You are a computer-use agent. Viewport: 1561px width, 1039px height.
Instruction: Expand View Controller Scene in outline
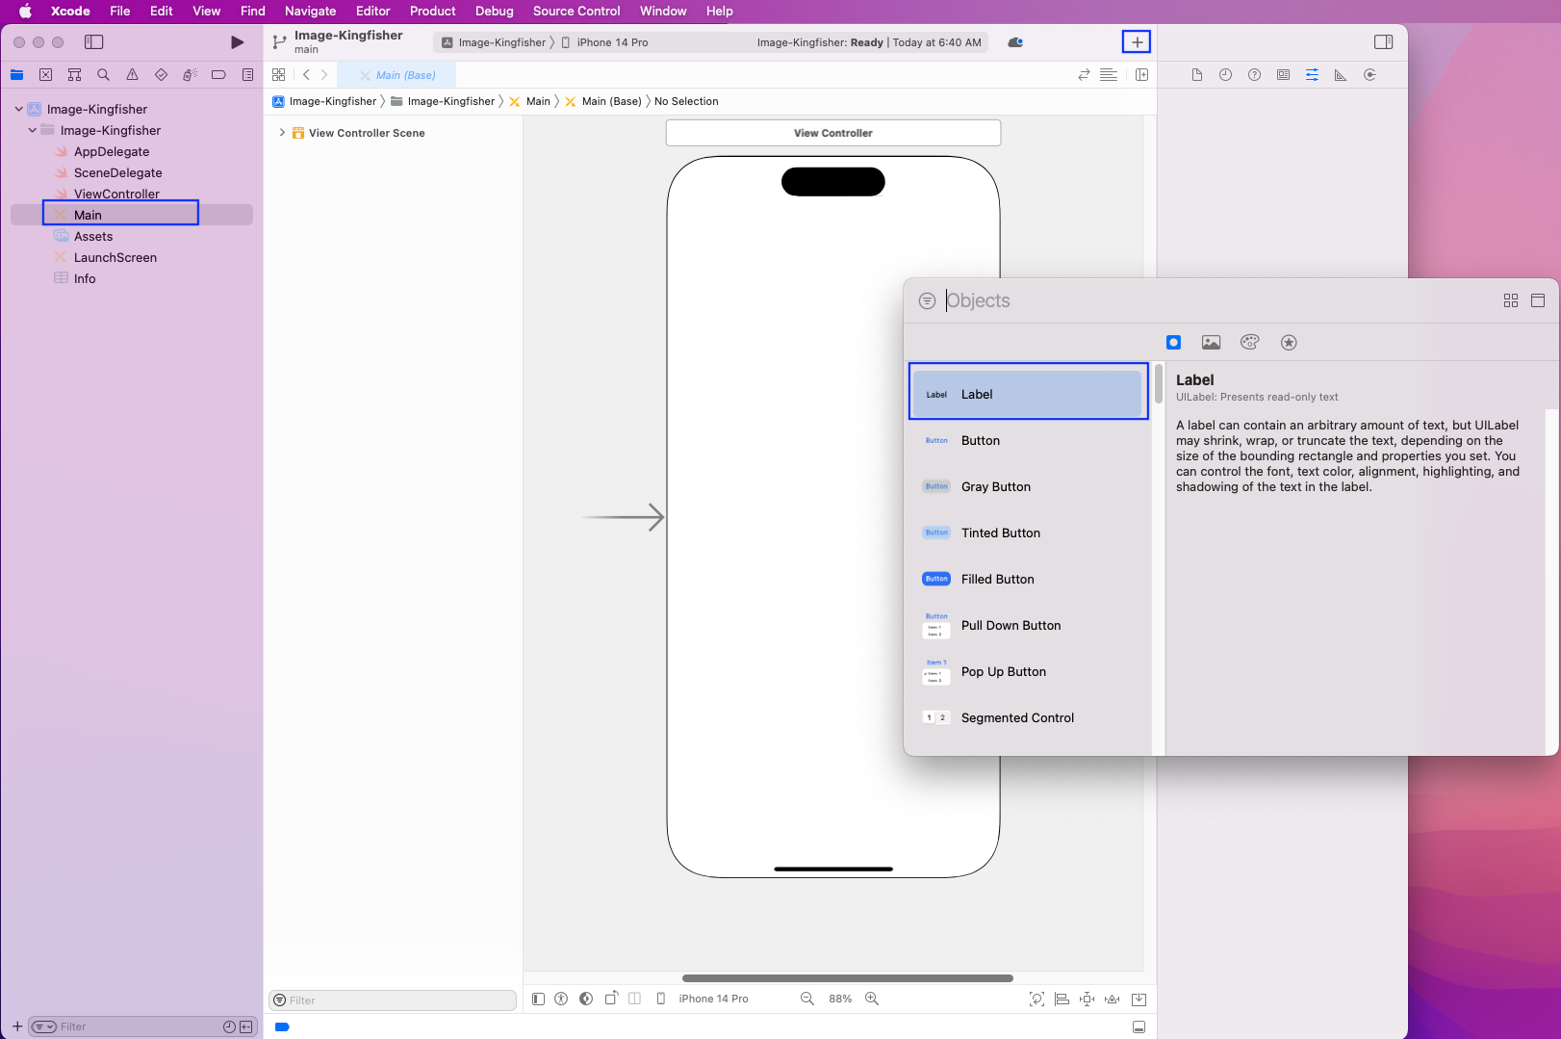(281, 133)
